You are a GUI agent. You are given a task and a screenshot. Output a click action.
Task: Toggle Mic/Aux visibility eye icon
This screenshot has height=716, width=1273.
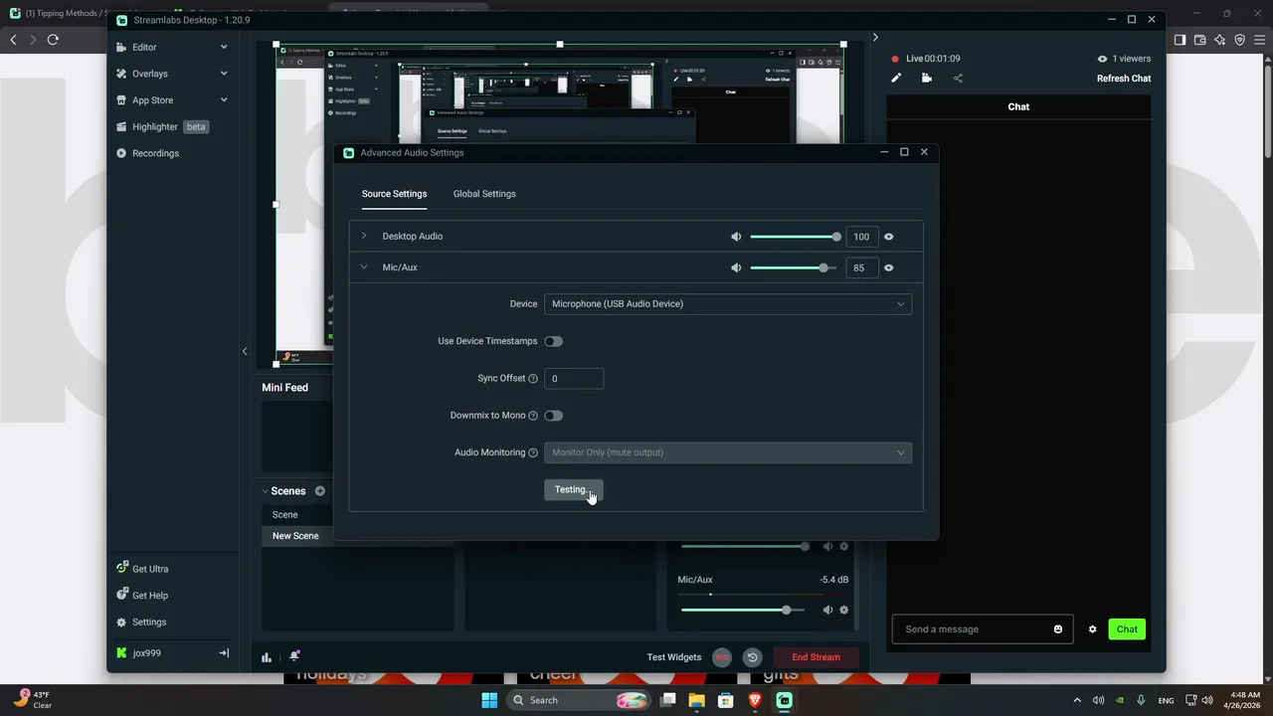[888, 268]
